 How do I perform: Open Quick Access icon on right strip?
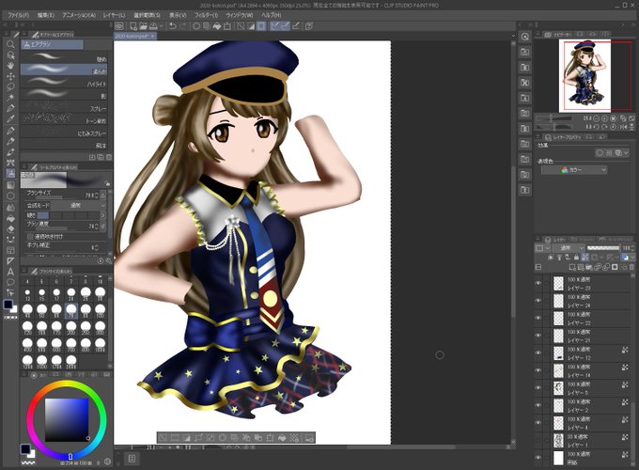tap(525, 37)
